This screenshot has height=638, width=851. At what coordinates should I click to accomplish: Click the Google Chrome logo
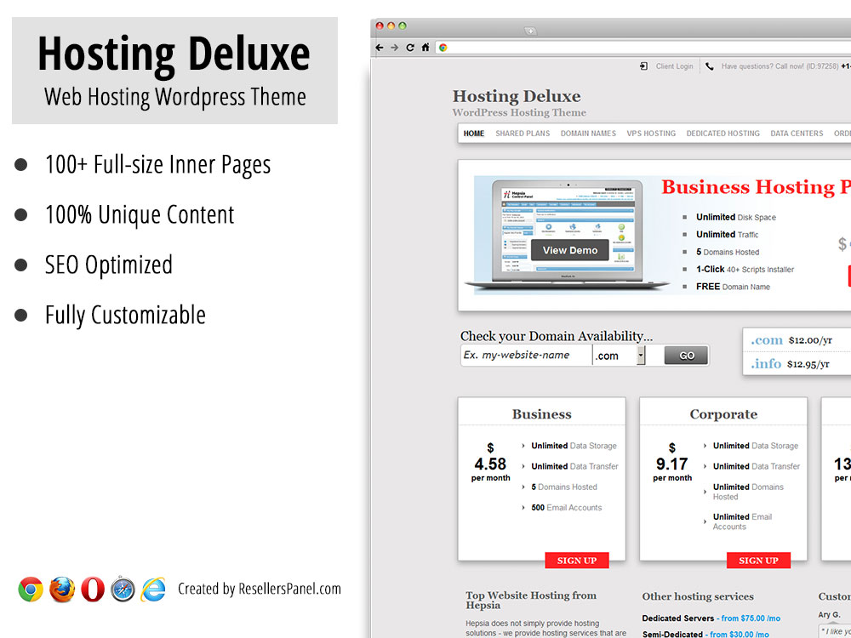(31, 590)
